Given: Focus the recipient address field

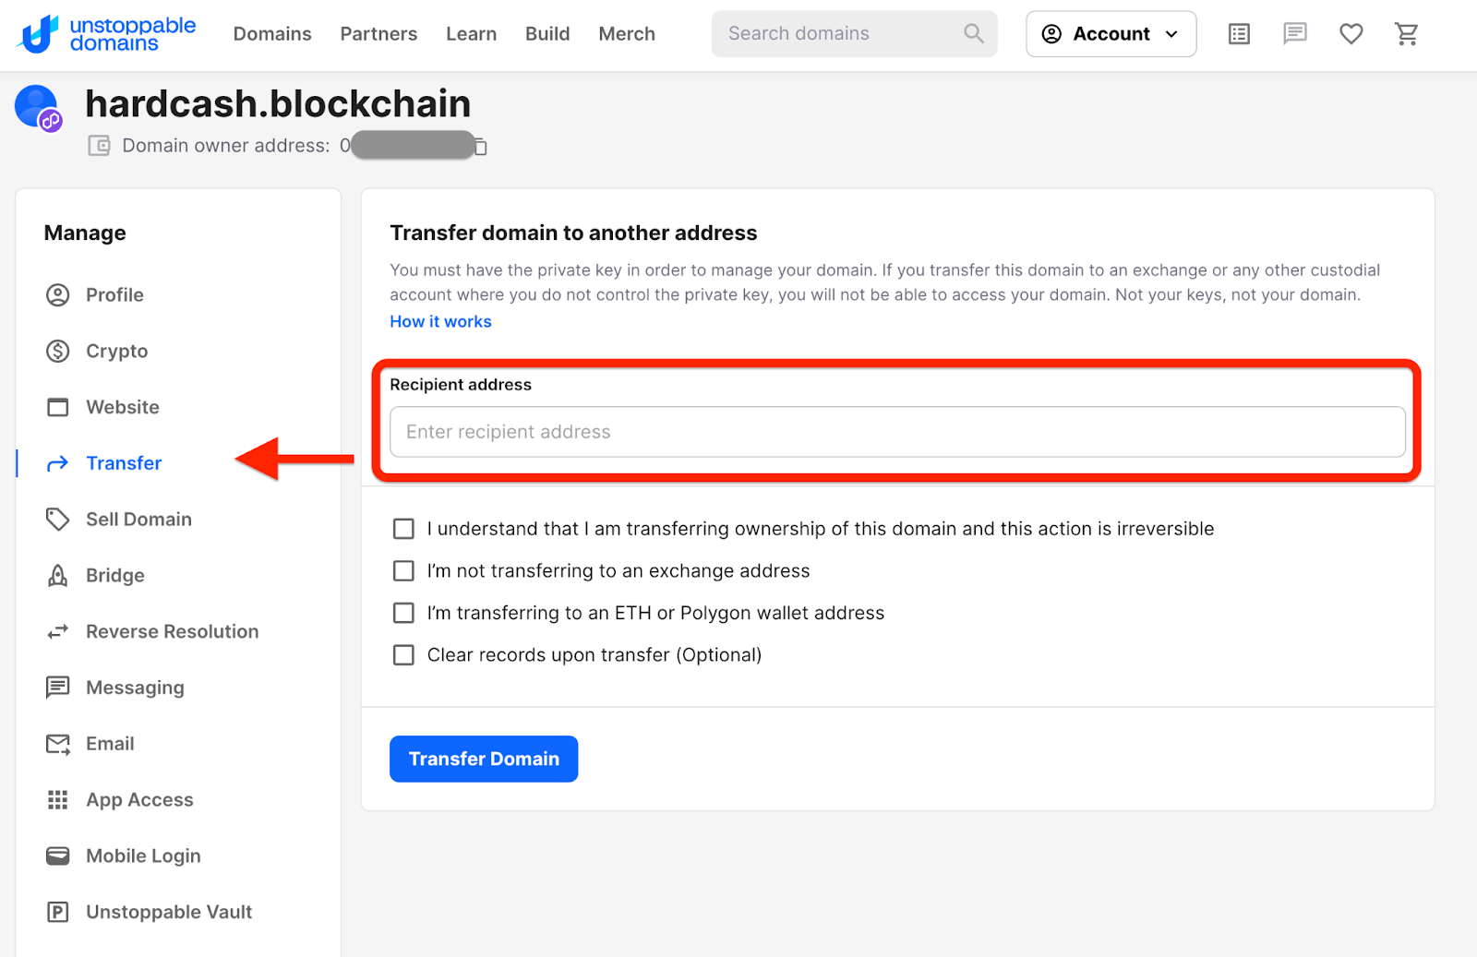Looking at the screenshot, I should point(896,432).
